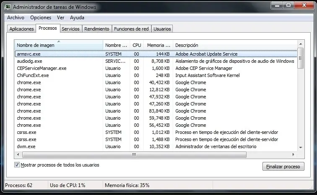Click the 8,708 KB memory value
317x195 pixels.
pos(161,61)
